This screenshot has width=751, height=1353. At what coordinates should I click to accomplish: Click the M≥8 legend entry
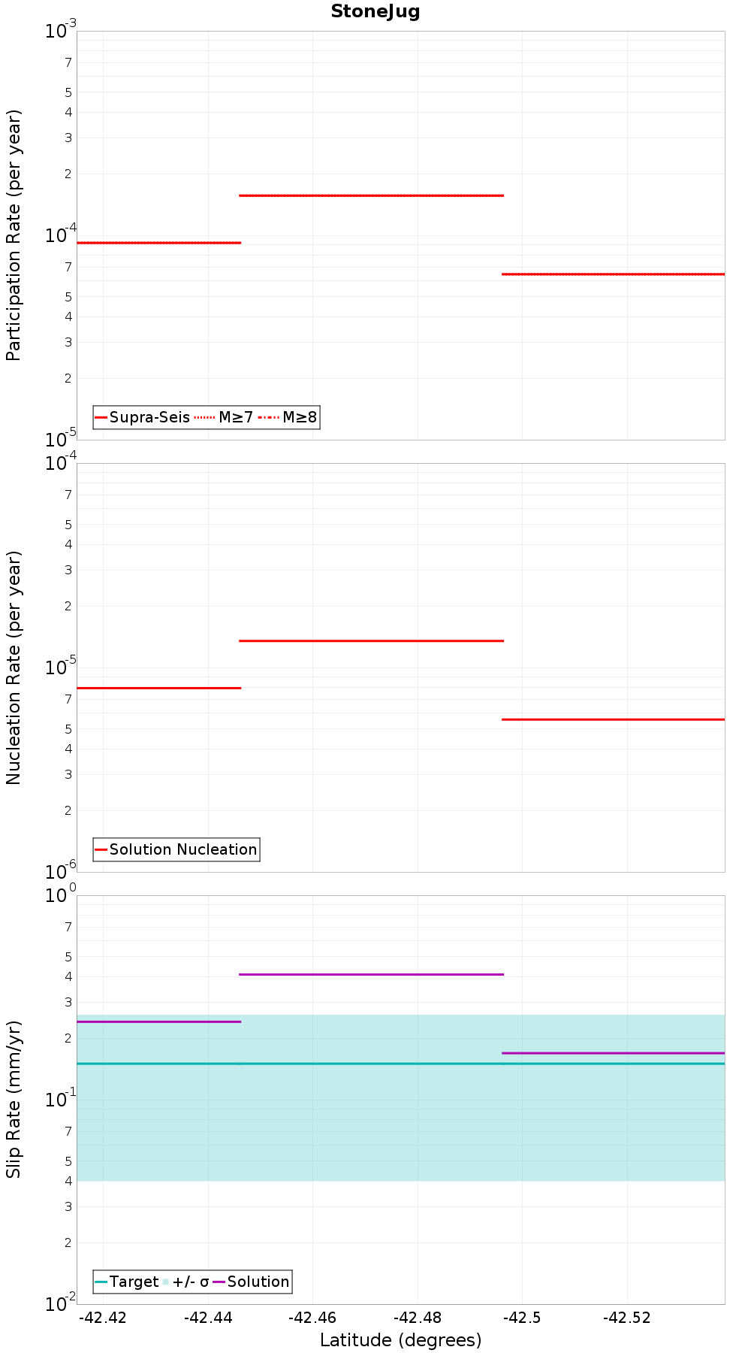tap(288, 417)
